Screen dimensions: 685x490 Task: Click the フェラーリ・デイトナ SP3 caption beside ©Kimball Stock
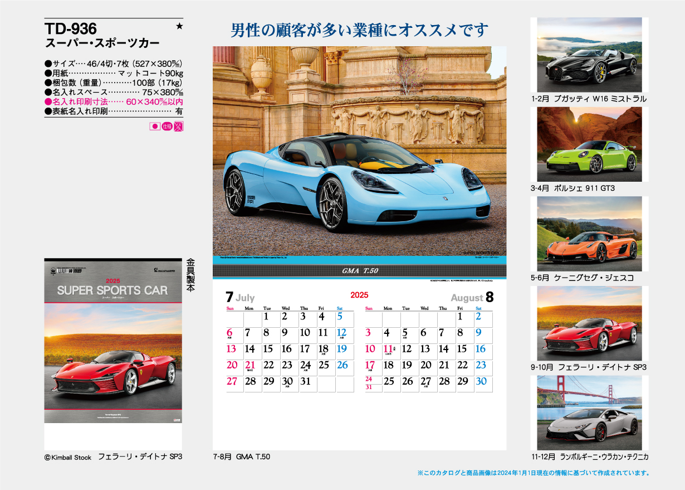[140, 457]
